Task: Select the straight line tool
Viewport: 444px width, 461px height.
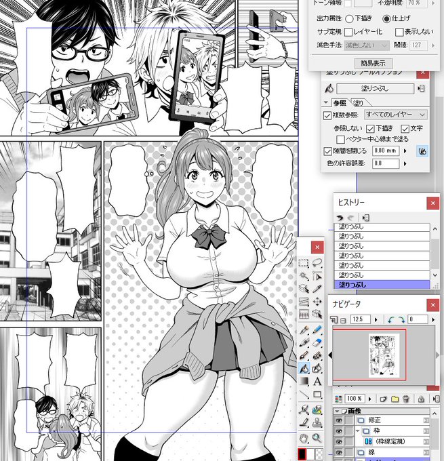Action: (304, 395)
